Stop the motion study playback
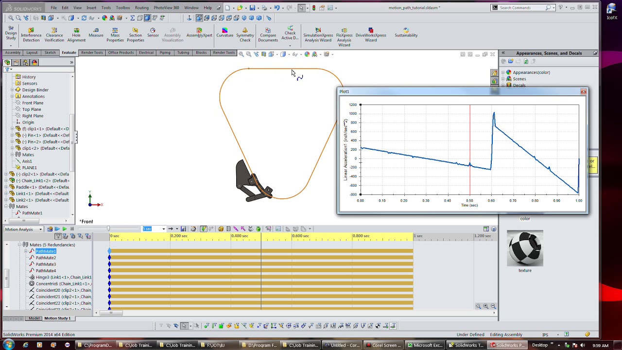The image size is (622, 350). [x=72, y=229]
